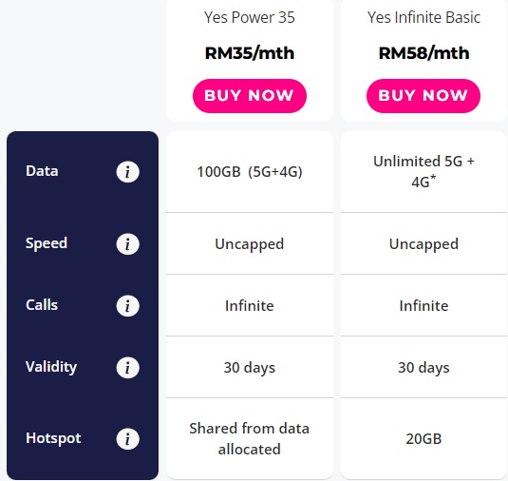The image size is (508, 481).
Task: Show Validity details via info icon
Action: point(127,368)
